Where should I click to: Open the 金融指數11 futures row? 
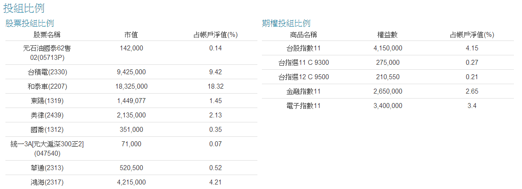[304, 91]
